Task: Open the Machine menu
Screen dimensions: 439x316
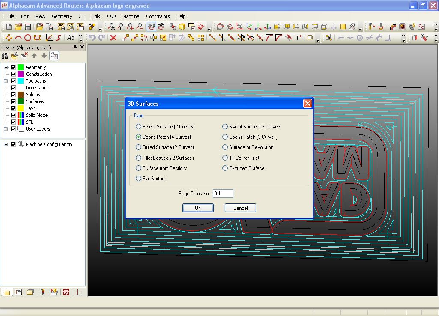Action: point(131,16)
